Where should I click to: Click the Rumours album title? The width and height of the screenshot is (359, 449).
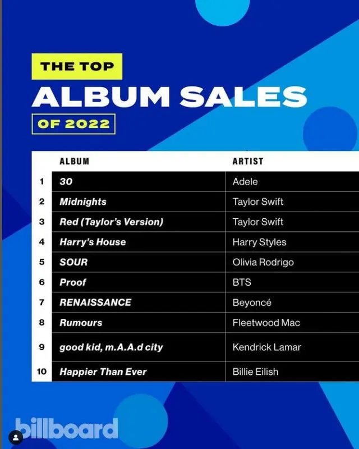point(81,323)
